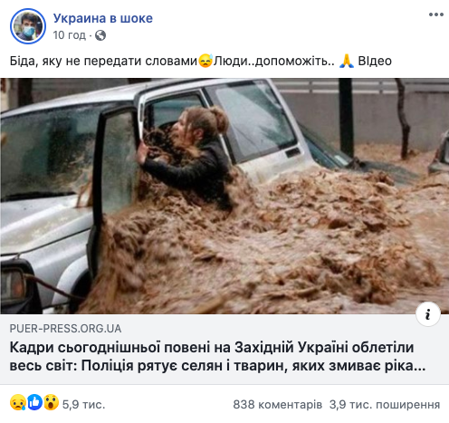Open the 5,9 тис. reactions count
This screenshot has width=449, height=423.
[x=83, y=405]
